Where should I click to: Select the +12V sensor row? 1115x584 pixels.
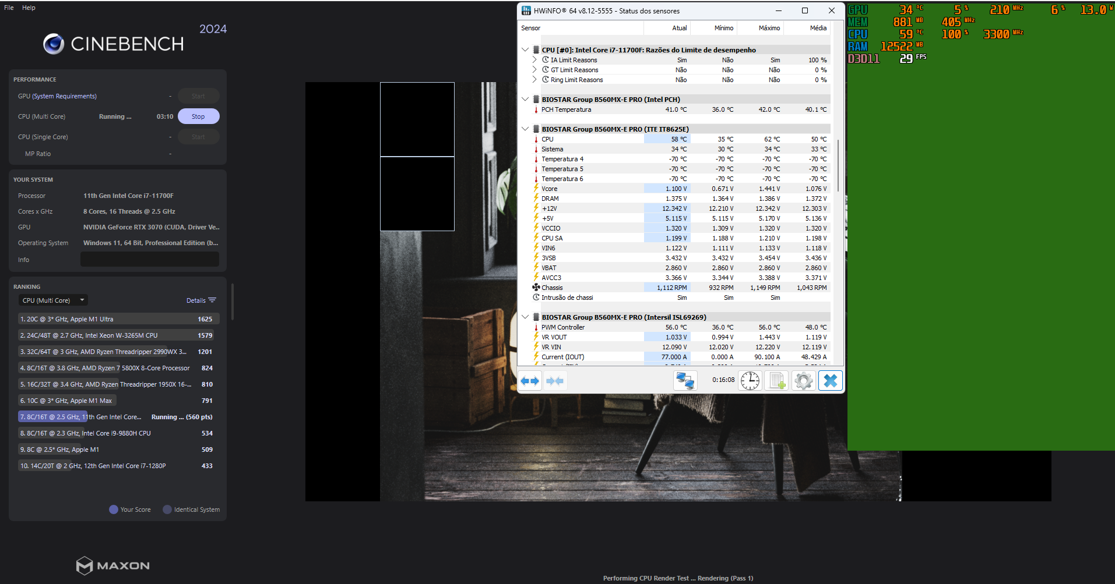pyautogui.click(x=680, y=208)
